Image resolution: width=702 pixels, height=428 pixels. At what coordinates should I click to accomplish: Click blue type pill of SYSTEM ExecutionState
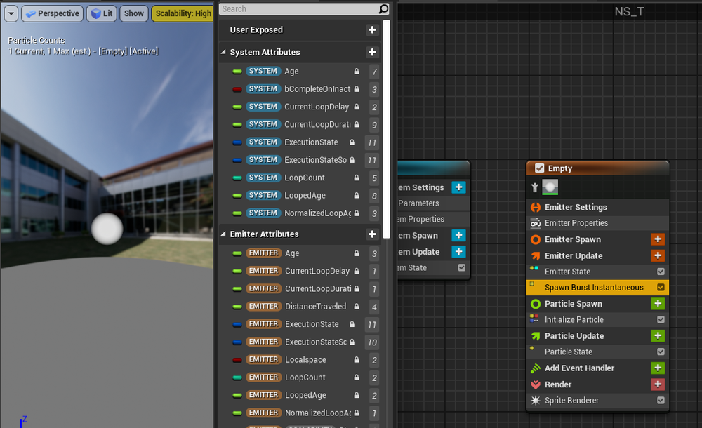click(237, 142)
